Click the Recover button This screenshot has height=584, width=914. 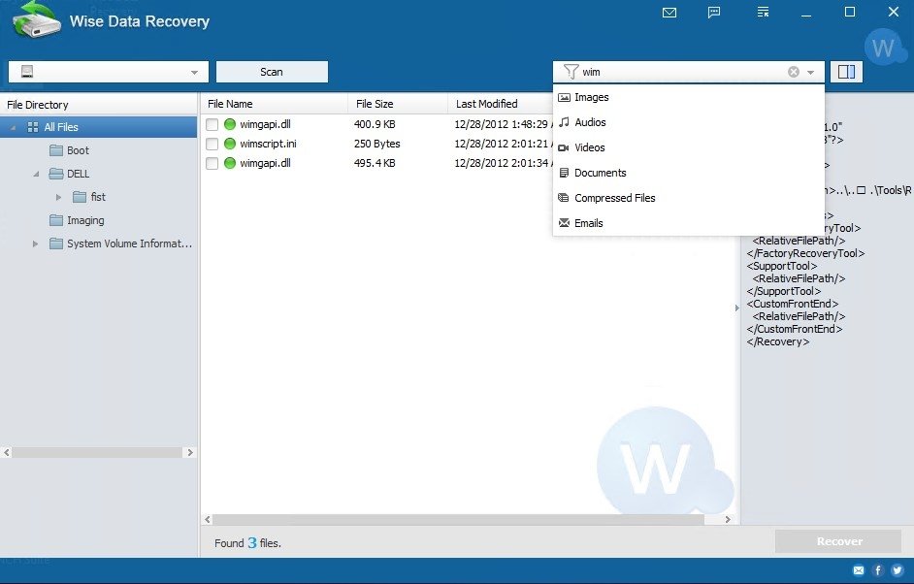click(839, 541)
